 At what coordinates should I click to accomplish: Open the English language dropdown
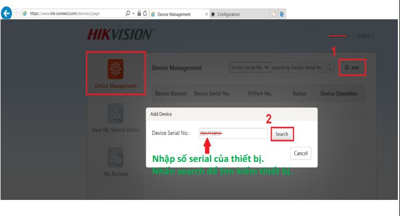coord(365,36)
